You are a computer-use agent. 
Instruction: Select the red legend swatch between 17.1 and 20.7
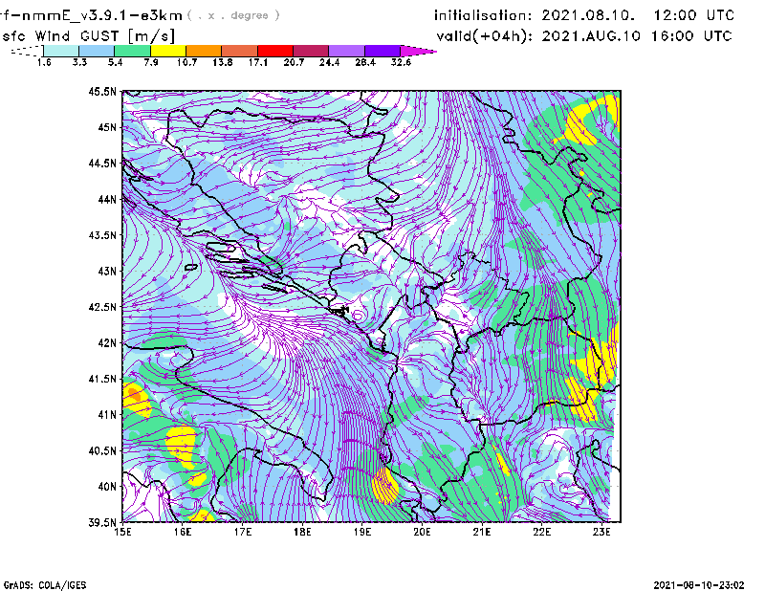coord(275,51)
